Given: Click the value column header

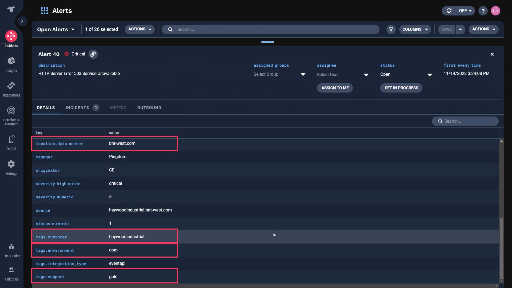Looking at the screenshot, I should 114,133.
